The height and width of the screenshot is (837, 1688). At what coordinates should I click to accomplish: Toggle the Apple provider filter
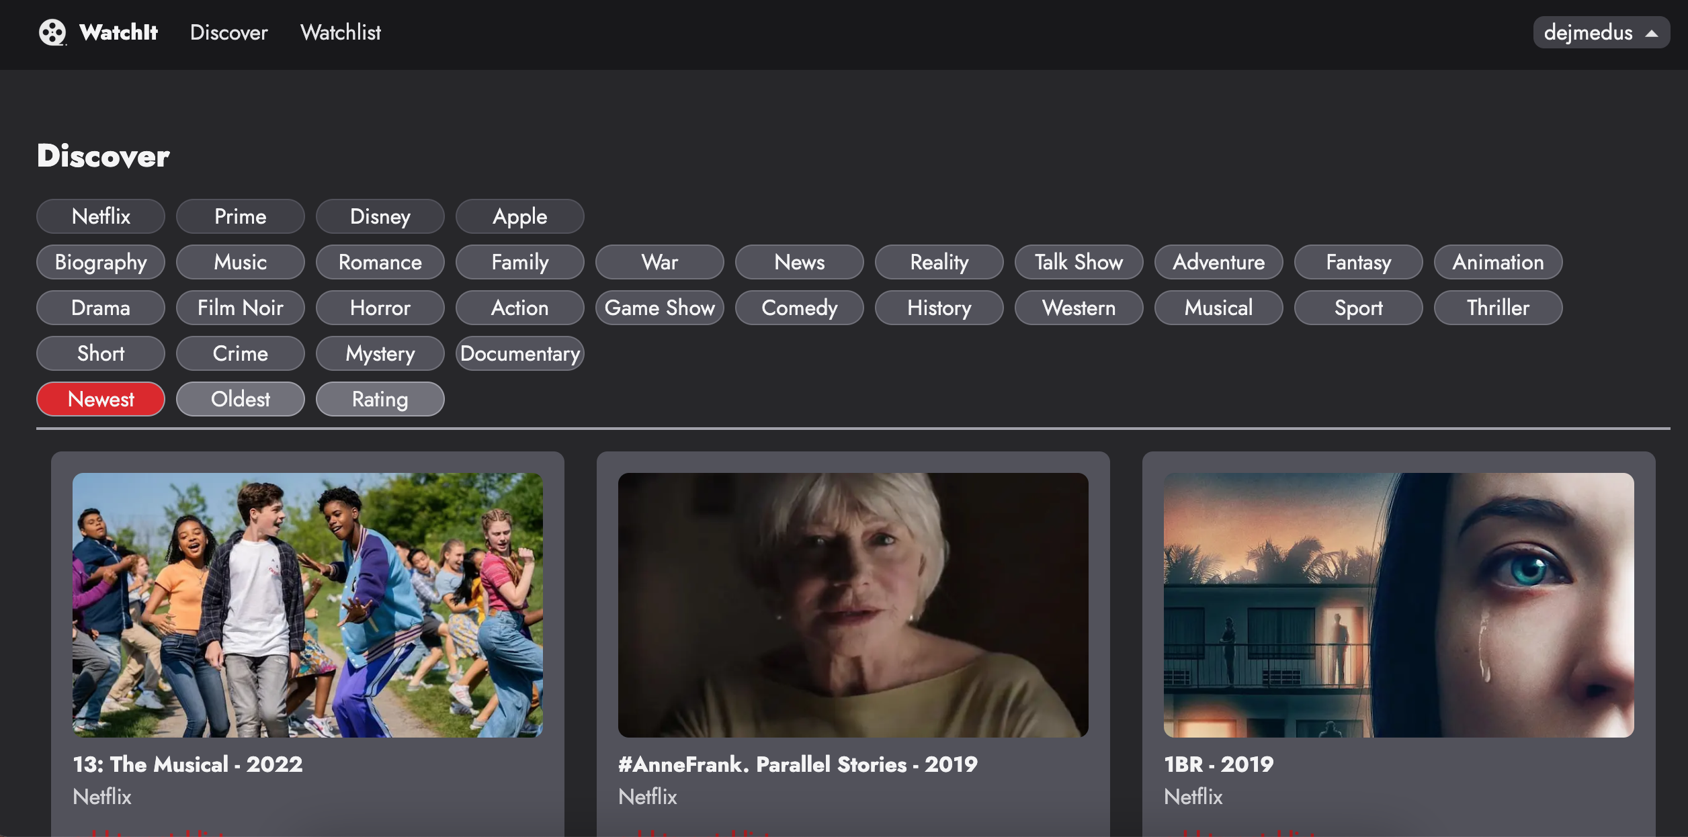point(519,216)
